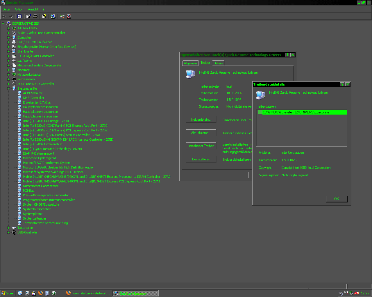Confirm Treiberdateidetails with OK
Image resolution: width=372 pixels, height=297 pixels.
pos(337,199)
